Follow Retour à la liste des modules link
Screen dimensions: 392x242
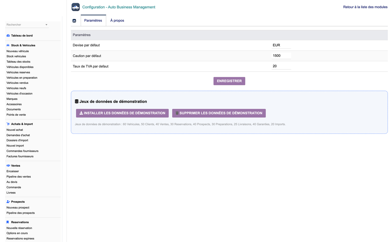tap(365, 7)
